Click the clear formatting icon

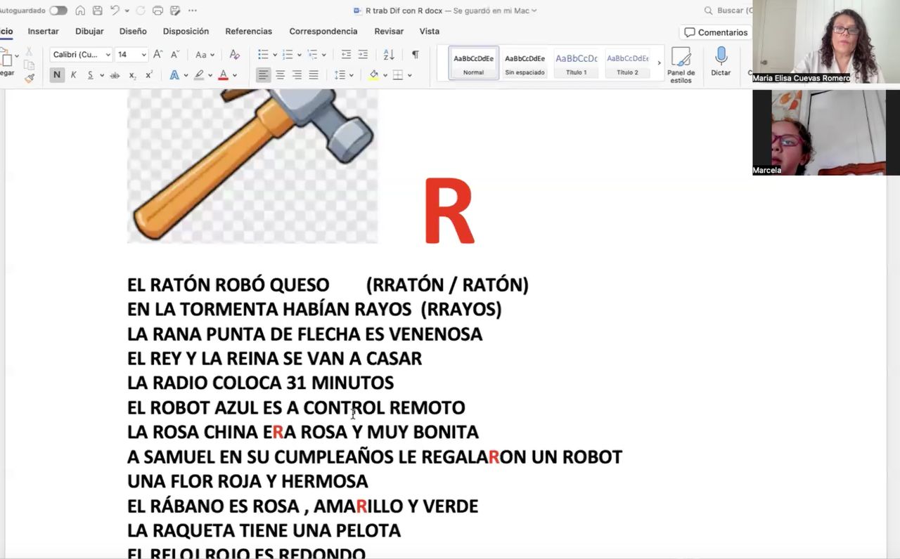[x=235, y=55]
